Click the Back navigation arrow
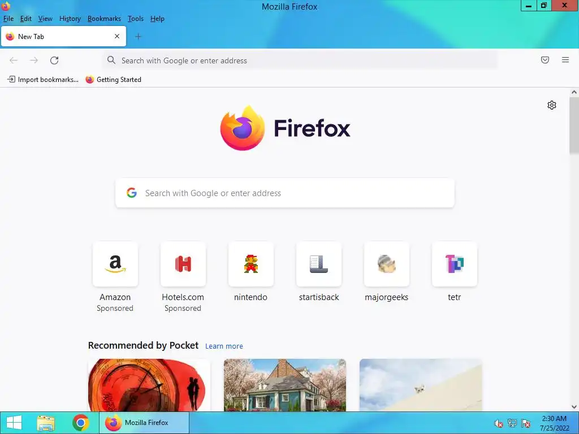Viewport: 579px width, 434px height. click(x=14, y=60)
